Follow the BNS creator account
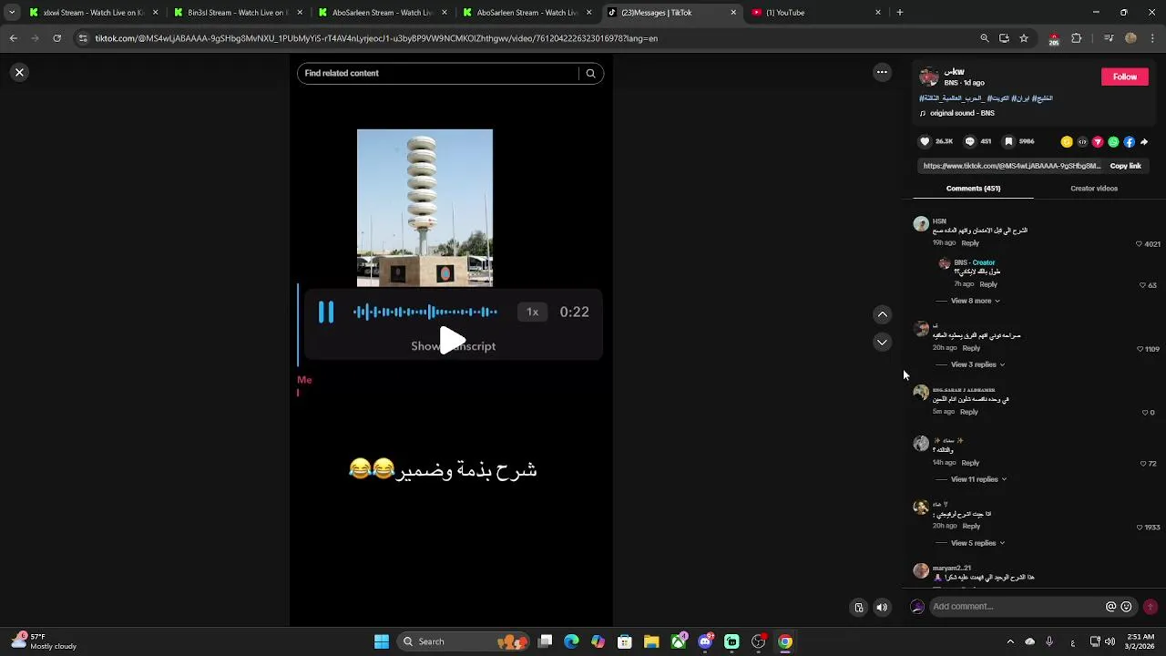This screenshot has width=1166, height=656. 1125,77
